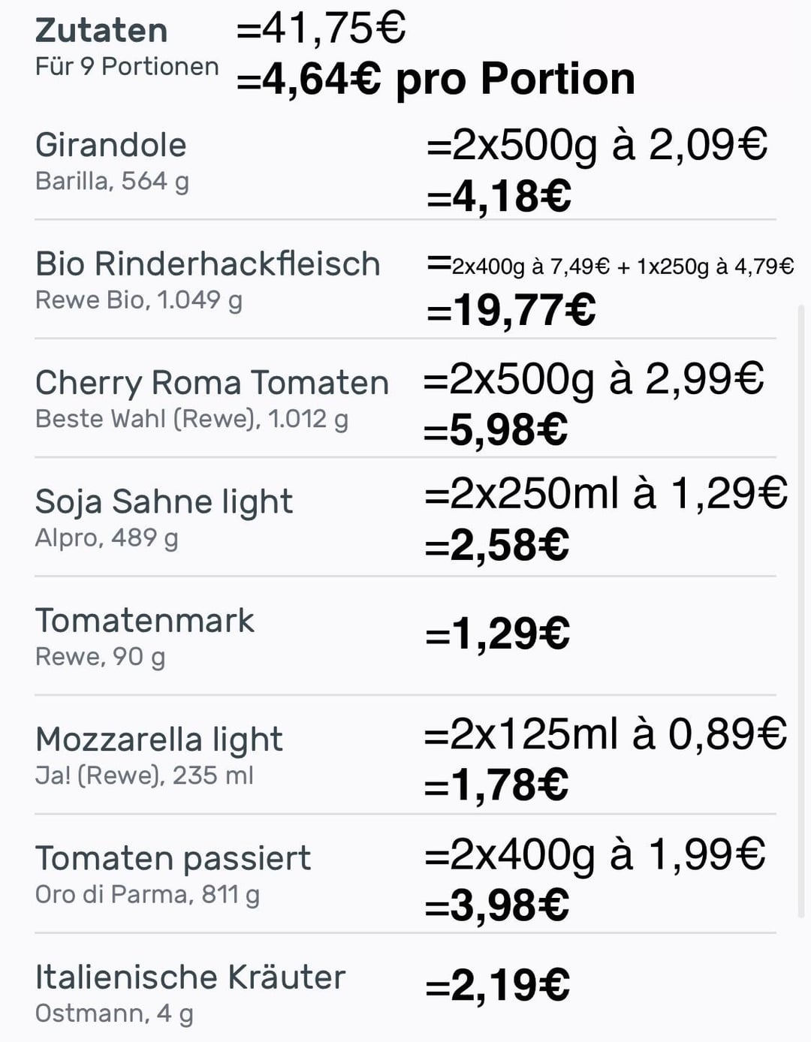Viewport: 811px width, 1042px height.
Task: Click the 19,77€ Rinderhackfleisch price
Action: coord(511,310)
